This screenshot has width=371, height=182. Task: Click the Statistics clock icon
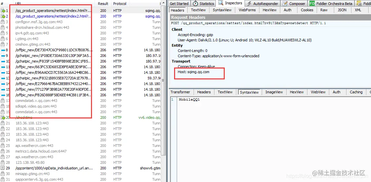[x=196, y=4]
